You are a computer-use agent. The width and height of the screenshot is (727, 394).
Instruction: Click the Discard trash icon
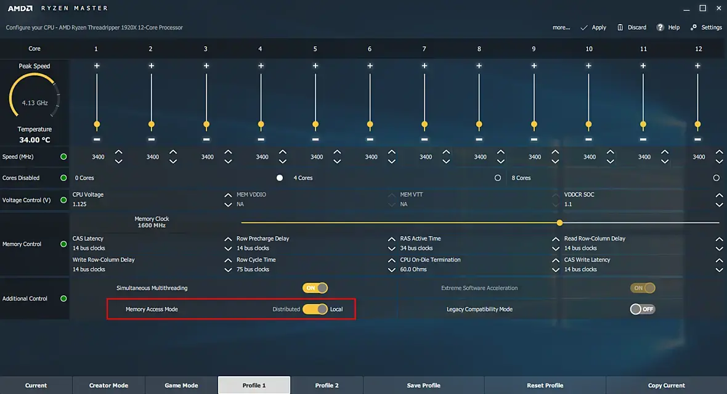tap(620, 27)
